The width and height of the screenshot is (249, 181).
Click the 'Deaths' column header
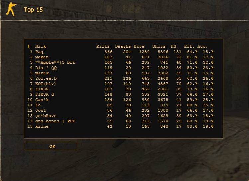pos(123,46)
